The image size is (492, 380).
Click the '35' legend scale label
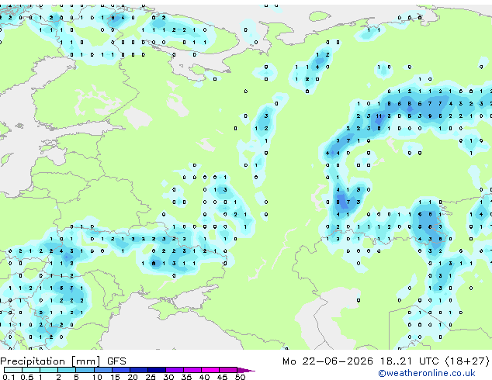(x=186, y=377)
